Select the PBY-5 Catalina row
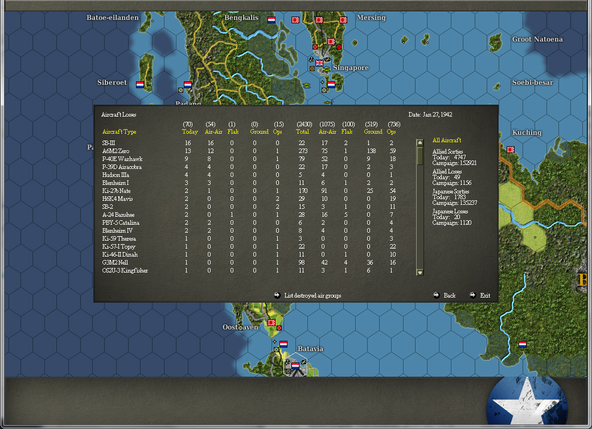The image size is (592, 429). [x=249, y=222]
